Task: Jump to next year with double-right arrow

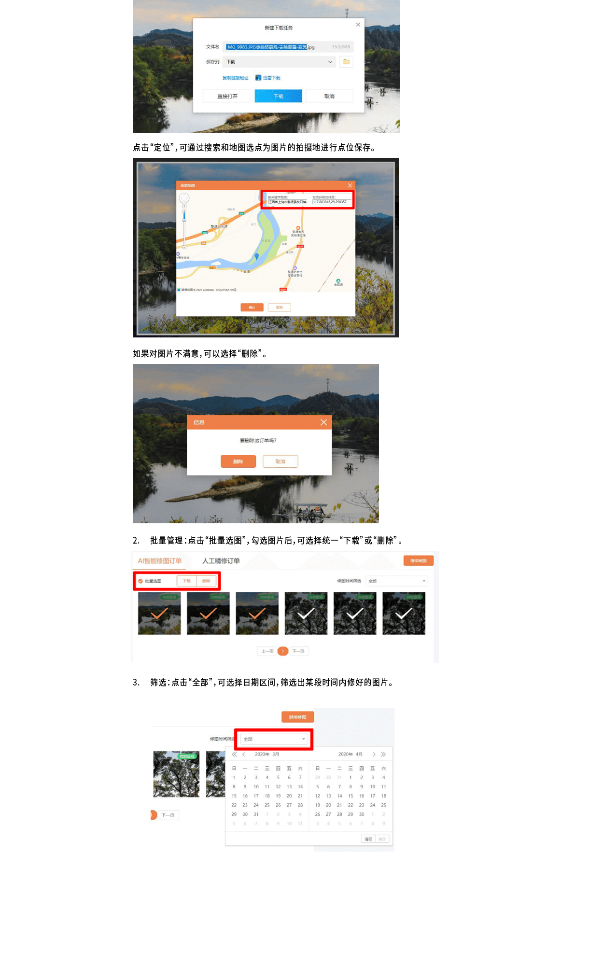Action: (x=383, y=754)
